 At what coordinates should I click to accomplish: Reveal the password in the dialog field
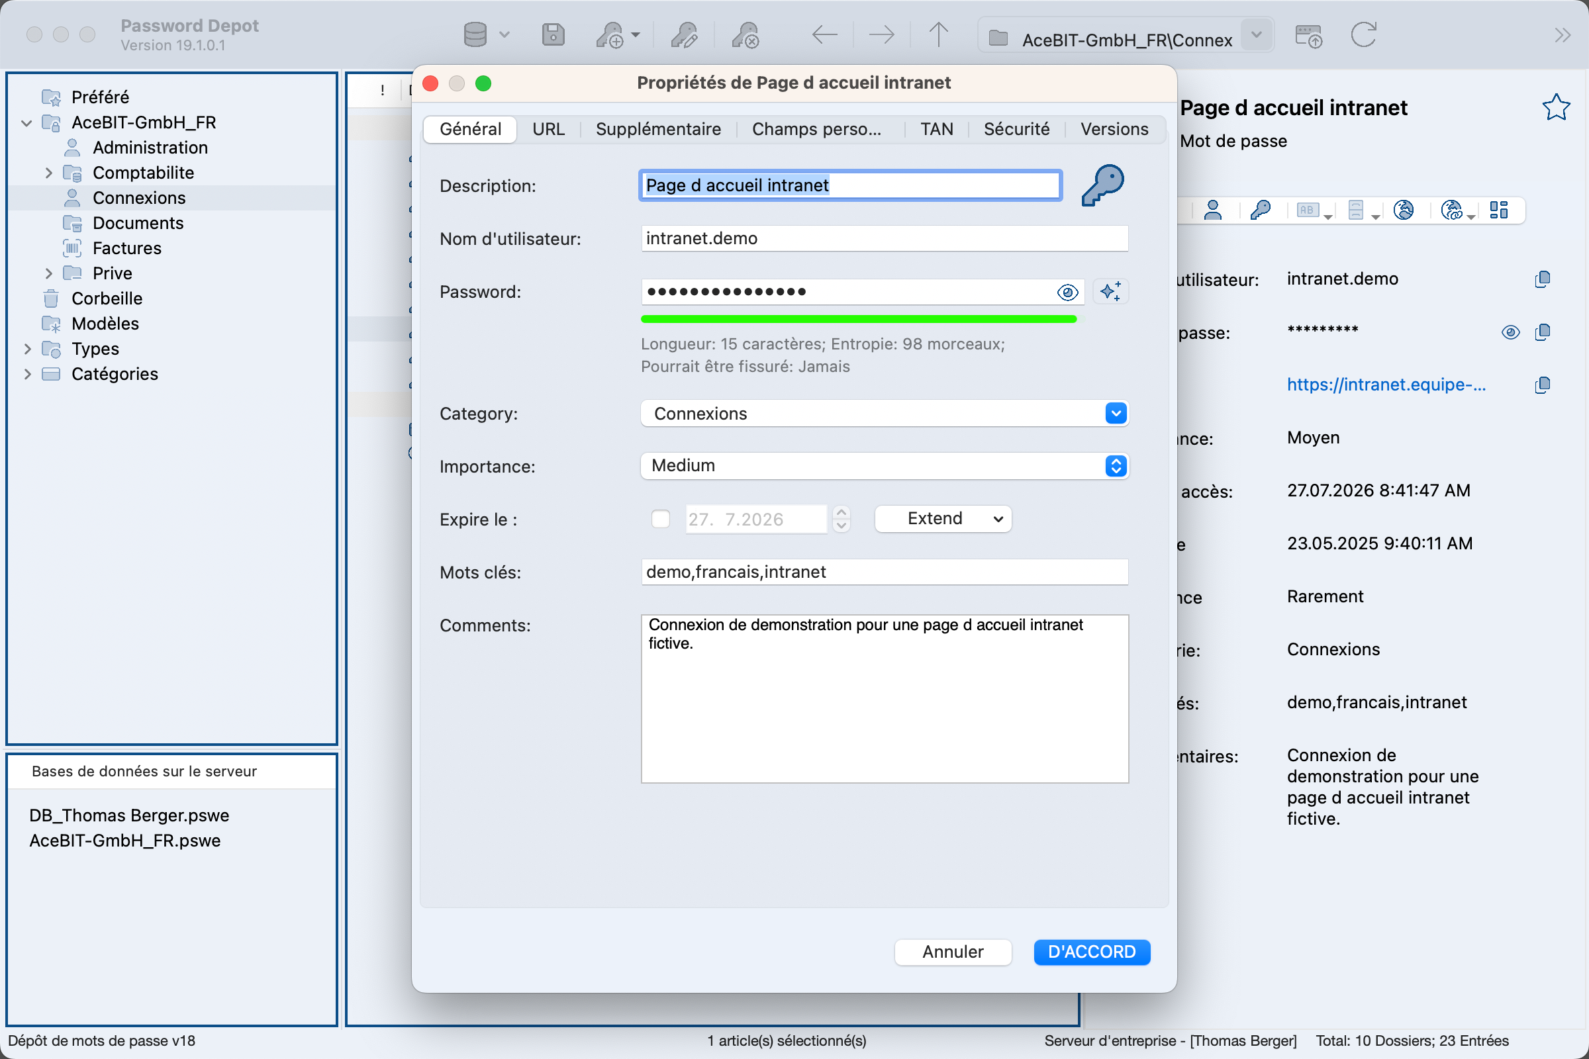[x=1067, y=293]
